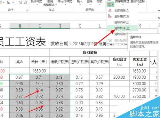Click the eraser icon beside 全部清除

coord(110,11)
